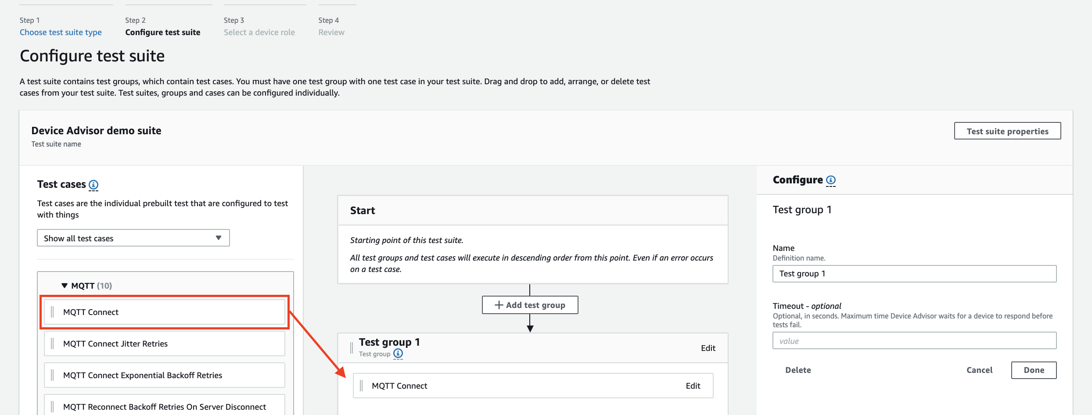Click the Timeout value input field
The height and width of the screenshot is (415, 1092).
click(x=914, y=341)
